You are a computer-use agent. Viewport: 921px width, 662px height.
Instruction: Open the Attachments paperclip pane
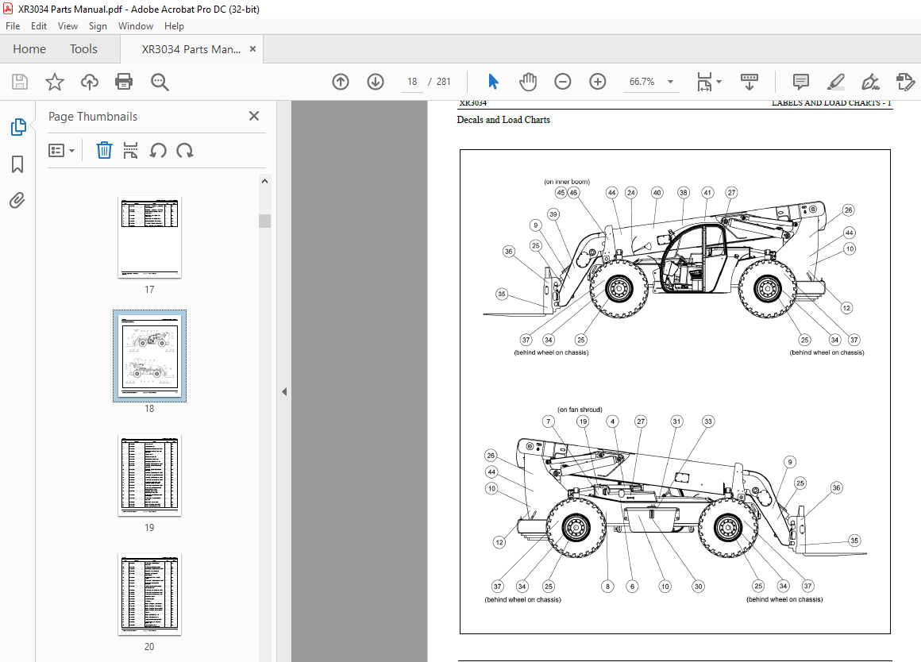tap(17, 201)
